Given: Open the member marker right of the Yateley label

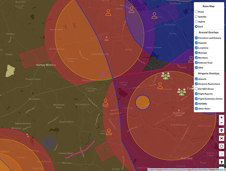Looking at the screenshot, I should click(131, 10).
